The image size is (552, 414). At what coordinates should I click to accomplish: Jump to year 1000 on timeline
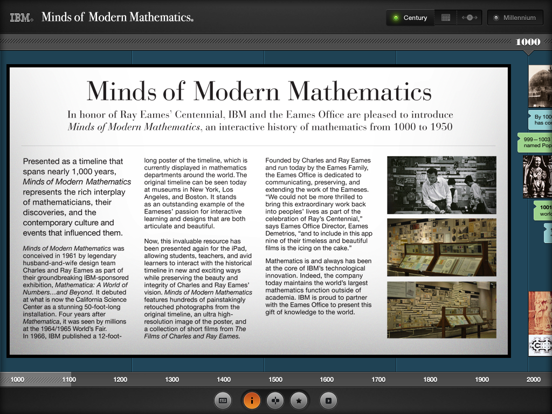coord(17,379)
